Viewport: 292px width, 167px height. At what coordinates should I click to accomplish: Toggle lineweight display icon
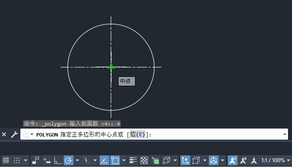[x=133, y=160]
